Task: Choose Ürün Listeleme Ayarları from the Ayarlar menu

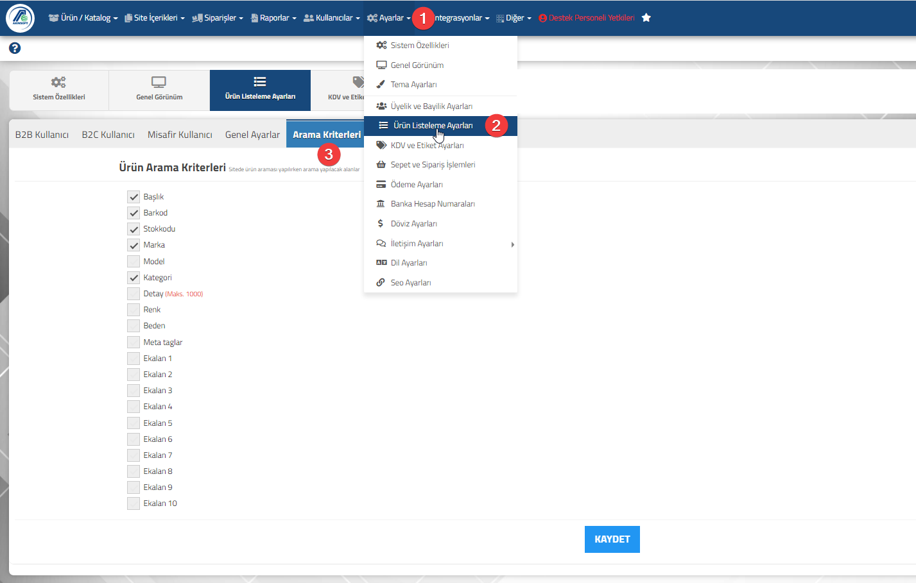Action: point(440,126)
